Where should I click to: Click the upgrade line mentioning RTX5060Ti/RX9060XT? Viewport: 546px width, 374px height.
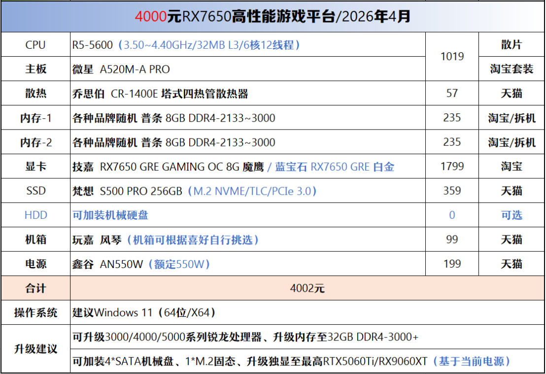pos(291,362)
